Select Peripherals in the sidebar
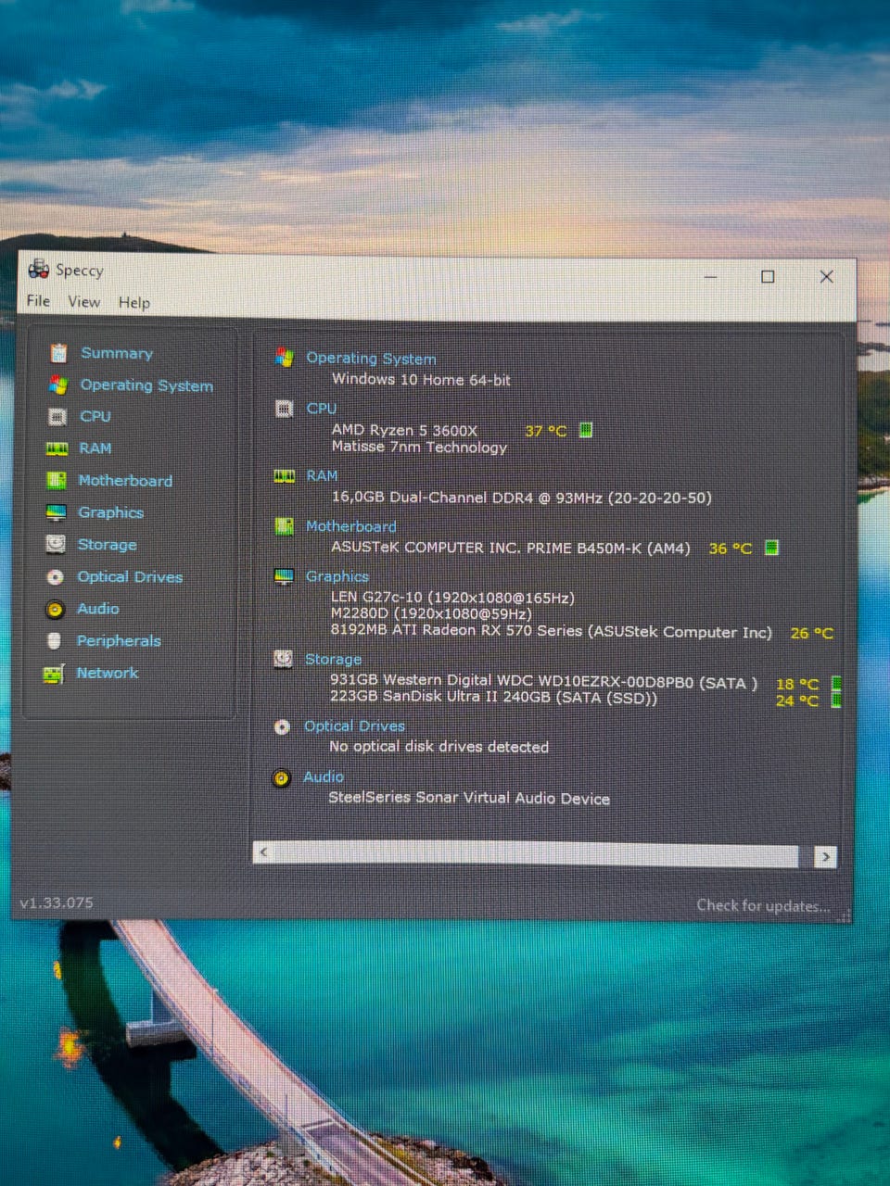Viewport: 890px width, 1186px height. pos(119,641)
